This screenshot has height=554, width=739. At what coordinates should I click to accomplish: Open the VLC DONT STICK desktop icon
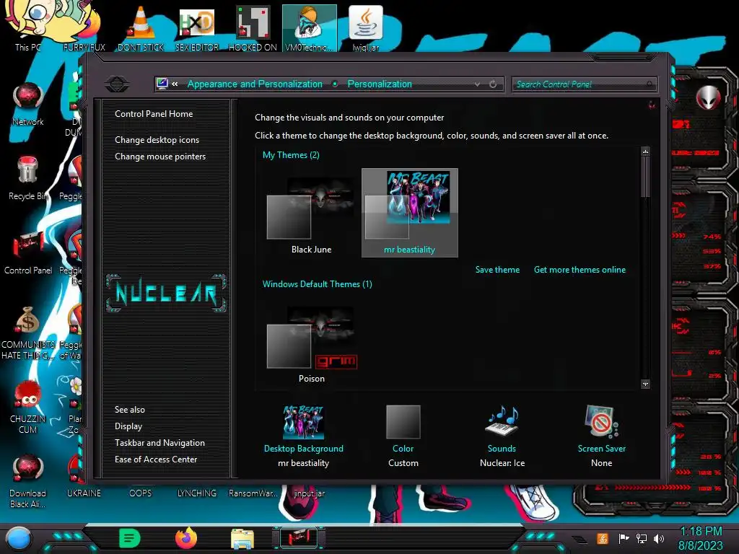click(141, 28)
